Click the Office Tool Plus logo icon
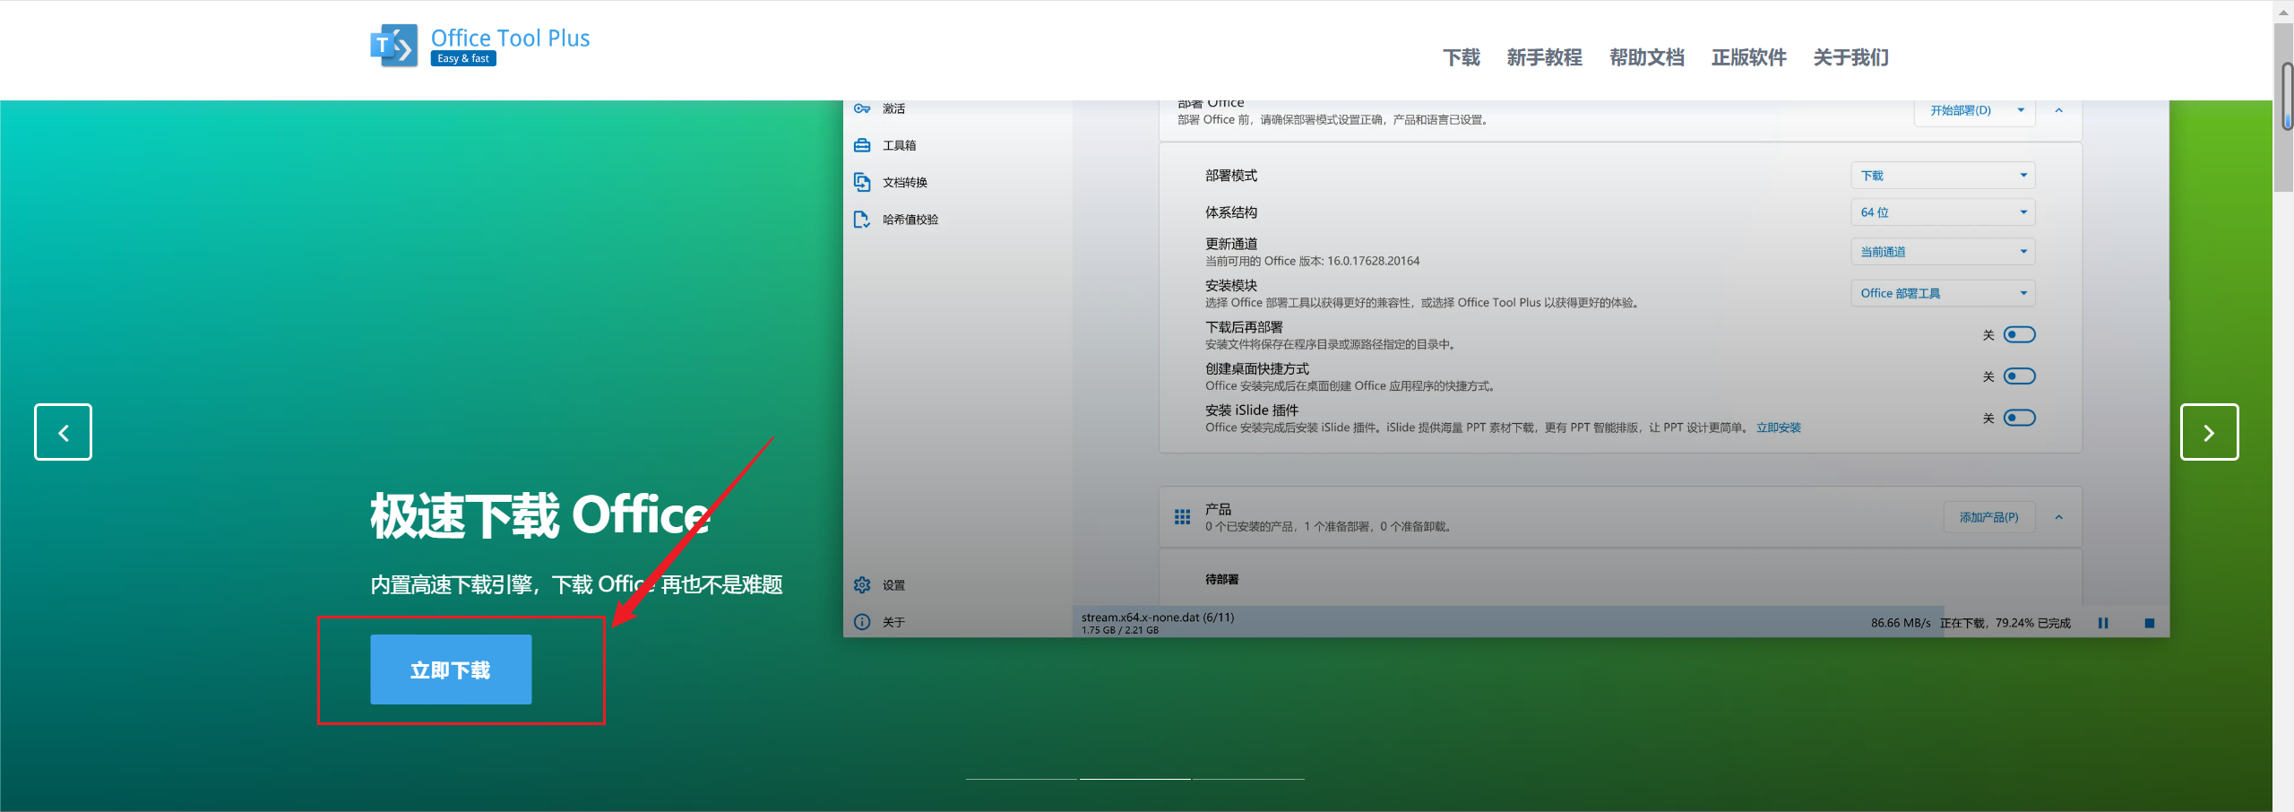 pos(394,46)
